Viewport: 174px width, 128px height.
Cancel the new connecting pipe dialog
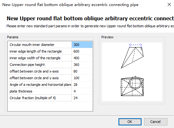pyautogui.click(x=156, y=122)
